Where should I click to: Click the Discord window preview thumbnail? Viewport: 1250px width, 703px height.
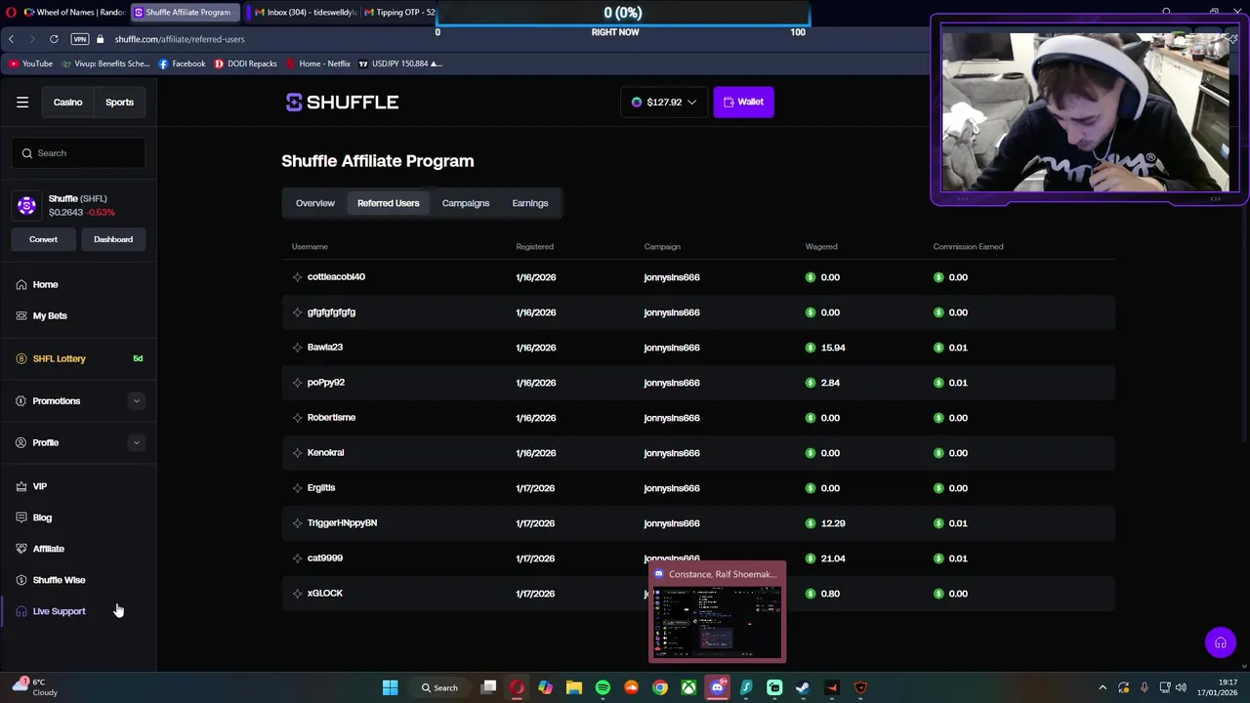717,623
